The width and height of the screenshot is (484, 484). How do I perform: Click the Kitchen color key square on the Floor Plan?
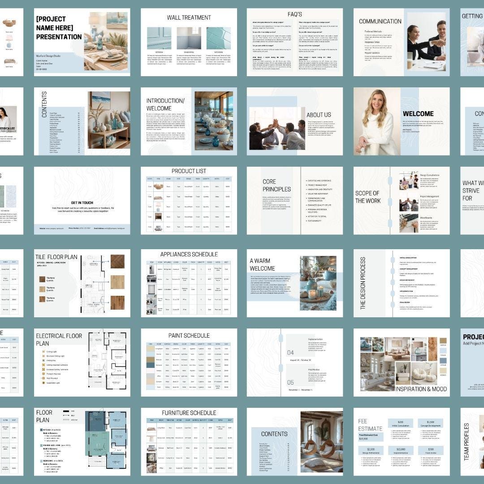coord(41,429)
